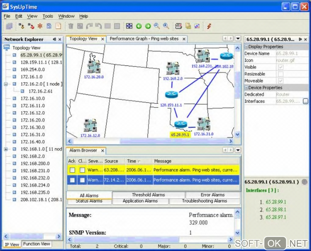Click the blank page document toolbar icon
Image resolution: width=311 pixels, height=251 pixels.
coord(58,26)
